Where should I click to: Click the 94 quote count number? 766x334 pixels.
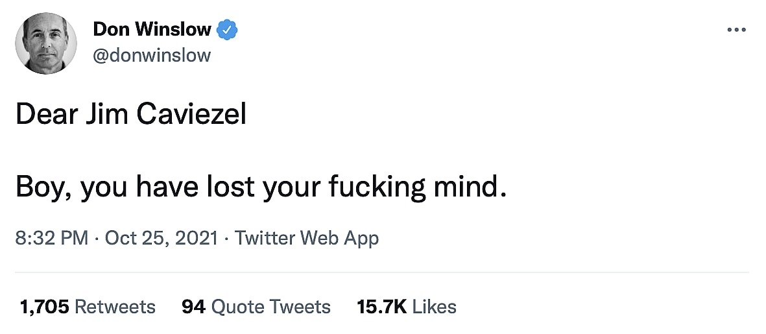coord(193,306)
